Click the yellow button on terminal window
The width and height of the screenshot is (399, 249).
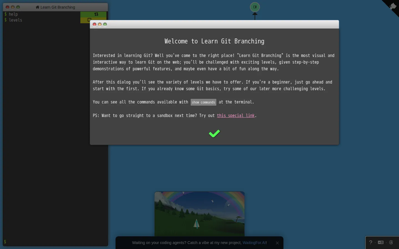pos(13,7)
